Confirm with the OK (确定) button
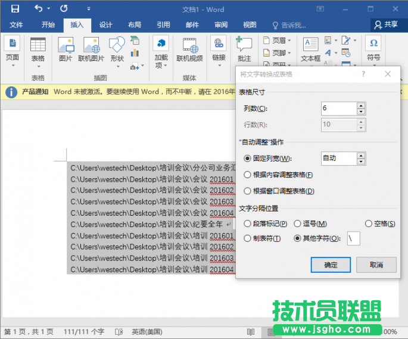The height and width of the screenshot is (339, 408). tap(331, 265)
